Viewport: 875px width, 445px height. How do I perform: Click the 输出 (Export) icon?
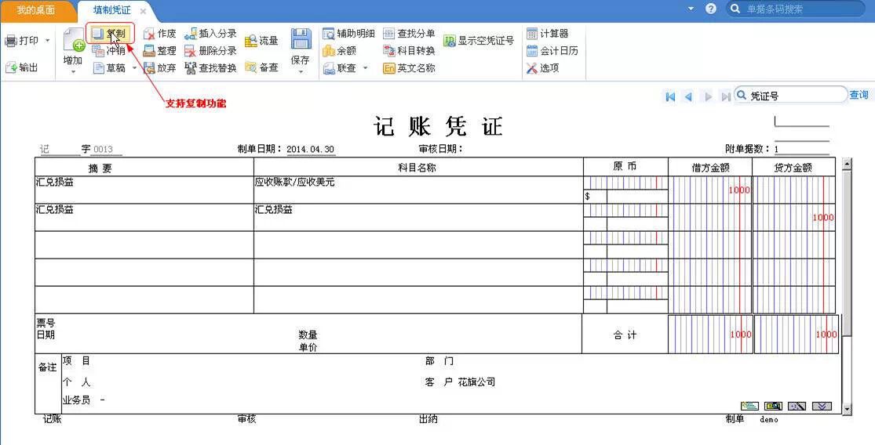click(x=11, y=67)
